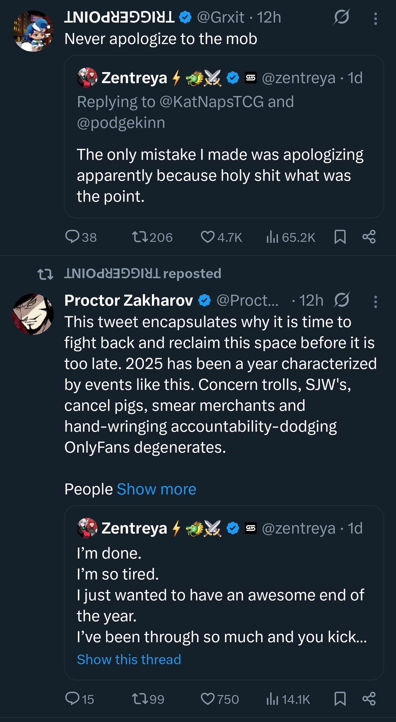Like the post with 4.7K likes
Viewport: 396px width, 722px height.
point(208,237)
